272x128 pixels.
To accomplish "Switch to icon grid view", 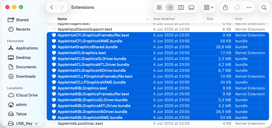I will [159, 7].
